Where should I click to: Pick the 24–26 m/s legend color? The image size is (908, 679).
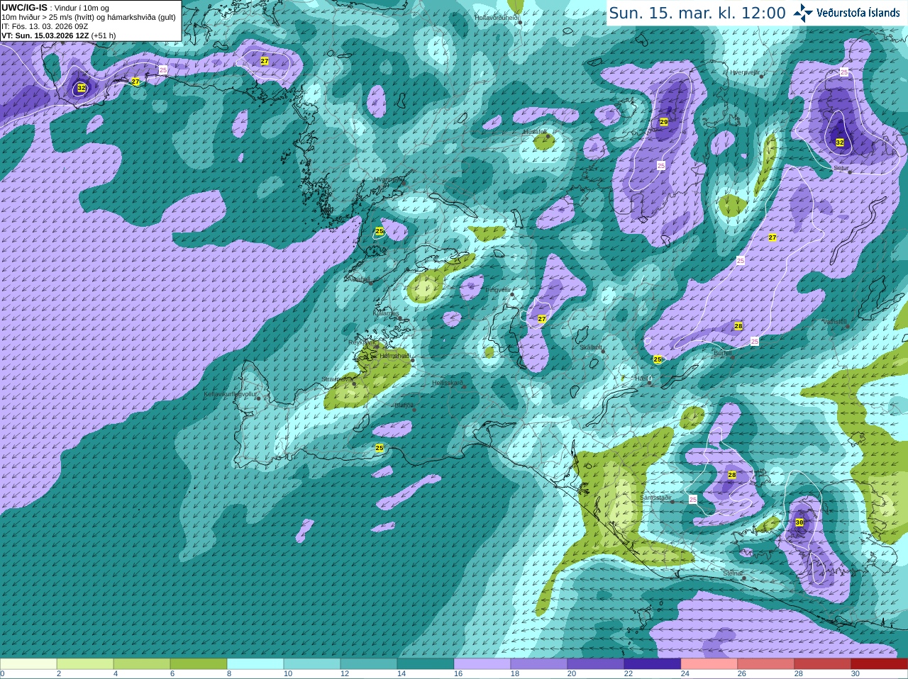pos(709,664)
